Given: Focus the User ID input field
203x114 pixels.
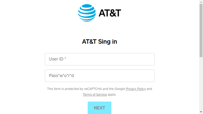Looking at the screenshot, I should click(x=100, y=59).
